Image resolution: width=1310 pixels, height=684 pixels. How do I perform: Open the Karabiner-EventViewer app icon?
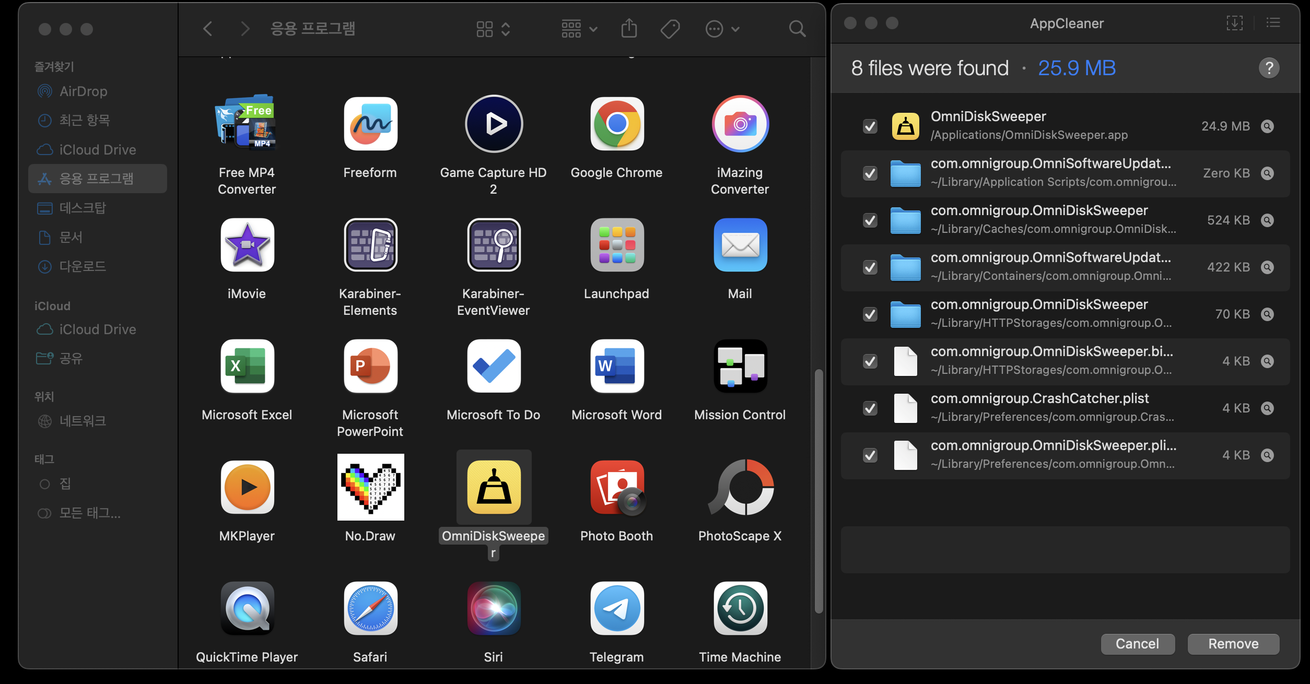pos(494,245)
